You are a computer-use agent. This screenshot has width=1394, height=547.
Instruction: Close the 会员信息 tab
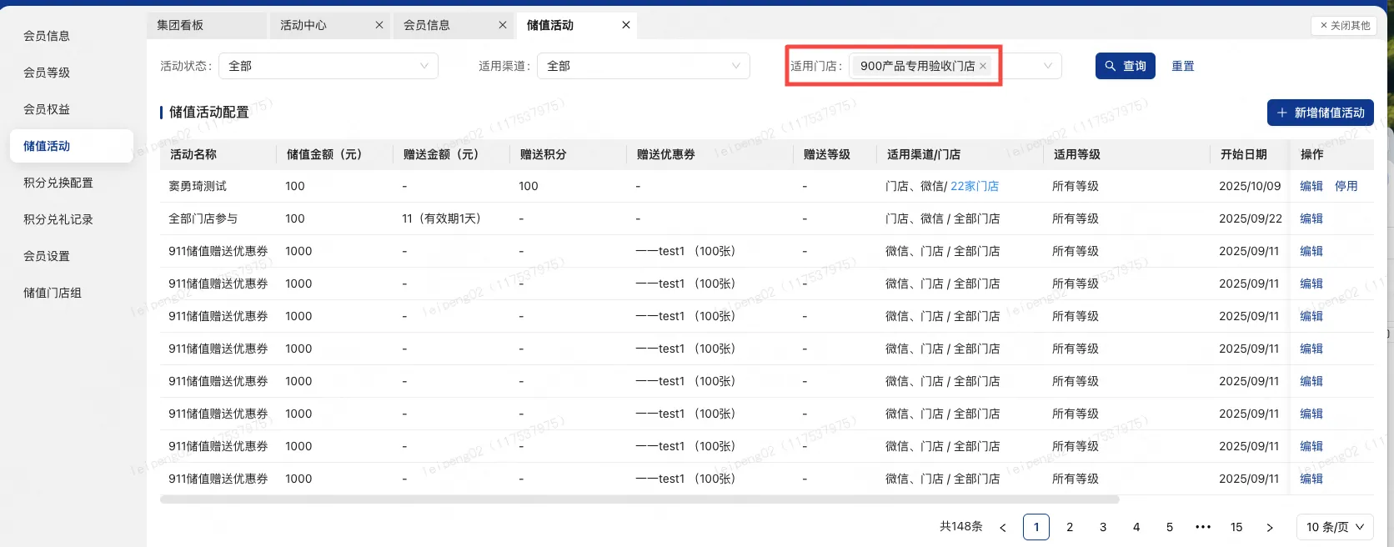(x=503, y=25)
